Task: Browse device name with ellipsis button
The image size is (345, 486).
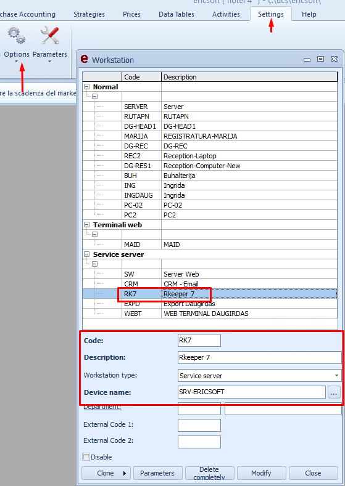Action: (x=334, y=392)
